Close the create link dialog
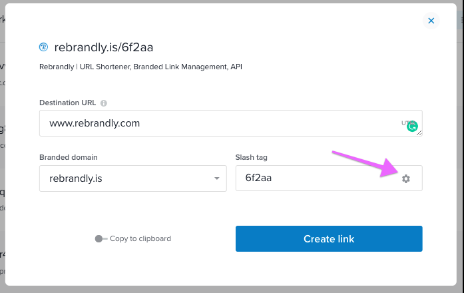 431,21
